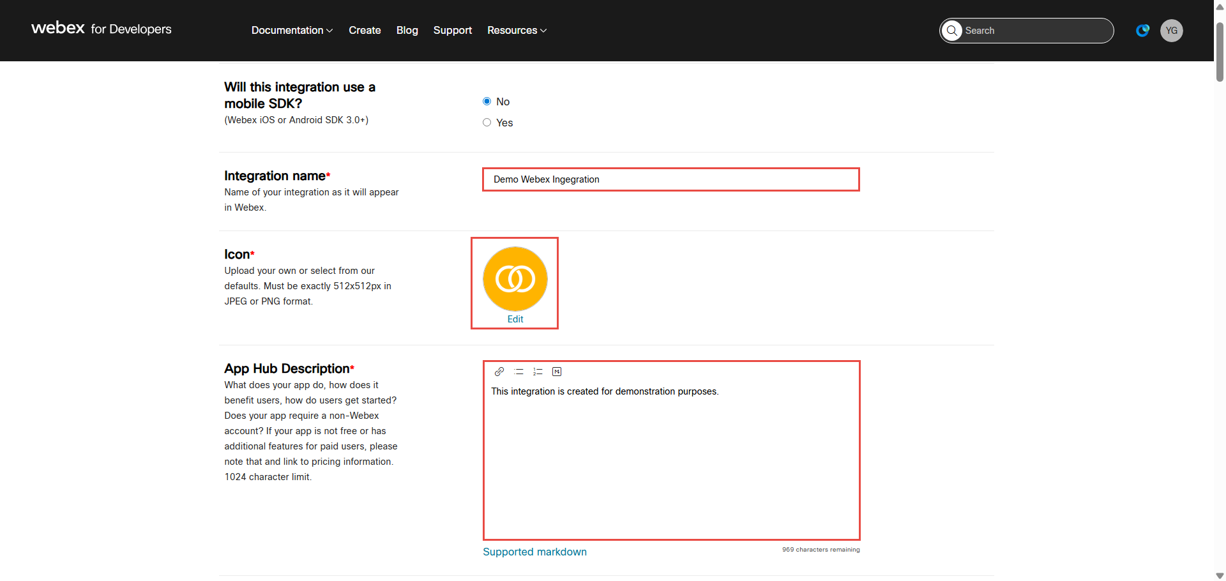Viewport: 1226px width, 581px height.
Task: Click inside the App Hub Description text area
Action: point(670,460)
